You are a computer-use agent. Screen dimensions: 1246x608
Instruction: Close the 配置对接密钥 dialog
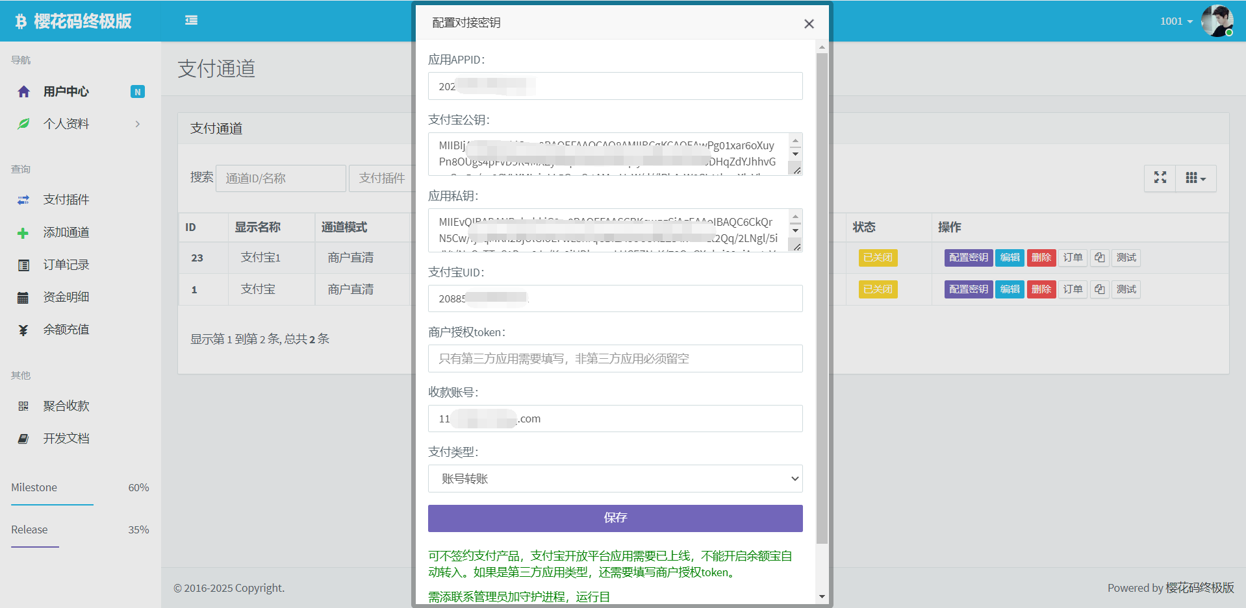tap(808, 24)
